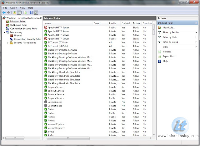The image size is (200, 146).
Task: Click the Export List icon in Actions pane
Action: click(159, 57)
